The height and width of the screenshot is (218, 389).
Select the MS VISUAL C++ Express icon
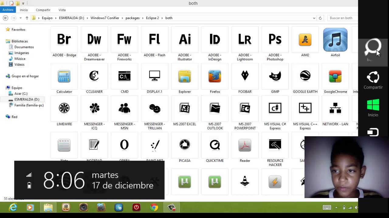305,108
